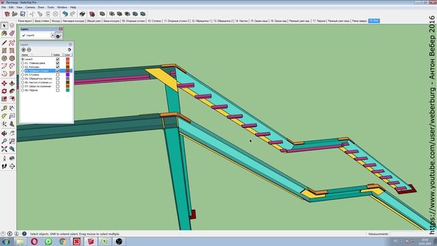Choose the Walk footprints tool
Screen dimensions: 437x246
pyautogui.click(x=4, y=166)
